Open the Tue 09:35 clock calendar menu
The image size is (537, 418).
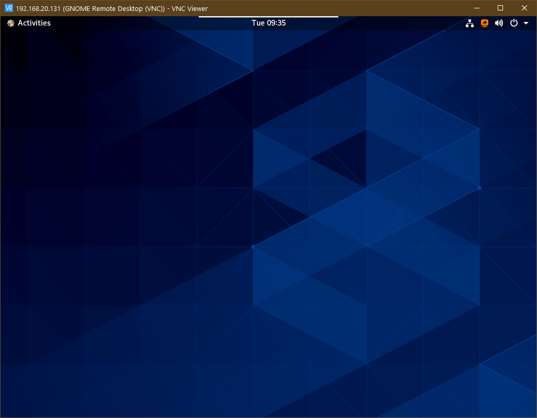[268, 23]
